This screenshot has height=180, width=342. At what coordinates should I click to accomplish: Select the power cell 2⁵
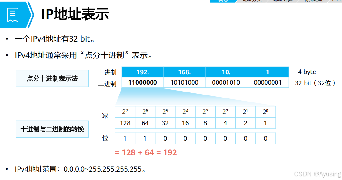pyautogui.click(x=165, y=112)
